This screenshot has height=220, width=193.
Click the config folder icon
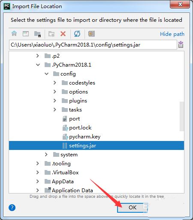pyautogui.click(x=56, y=74)
